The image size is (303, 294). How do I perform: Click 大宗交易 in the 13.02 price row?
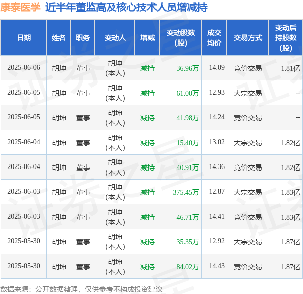point(248,143)
